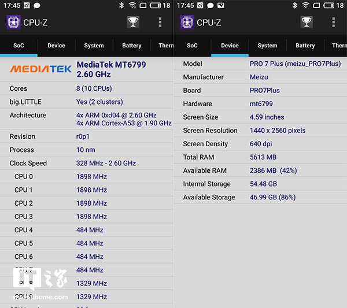
Task: Tap Weibo notification icon in left status bar
Action: pyautogui.click(x=27, y=5)
